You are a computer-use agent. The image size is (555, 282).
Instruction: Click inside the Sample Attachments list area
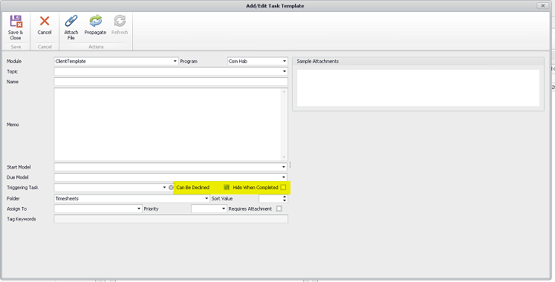pos(418,88)
